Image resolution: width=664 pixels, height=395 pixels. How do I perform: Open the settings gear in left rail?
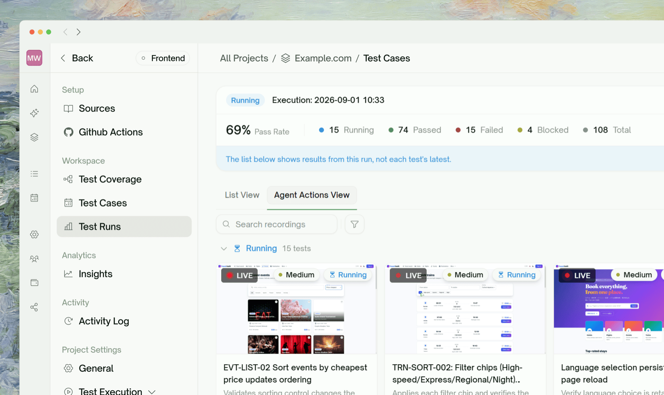pos(34,234)
